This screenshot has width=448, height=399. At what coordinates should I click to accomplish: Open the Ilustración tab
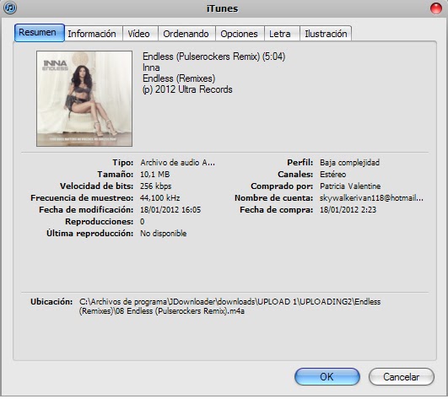point(326,34)
